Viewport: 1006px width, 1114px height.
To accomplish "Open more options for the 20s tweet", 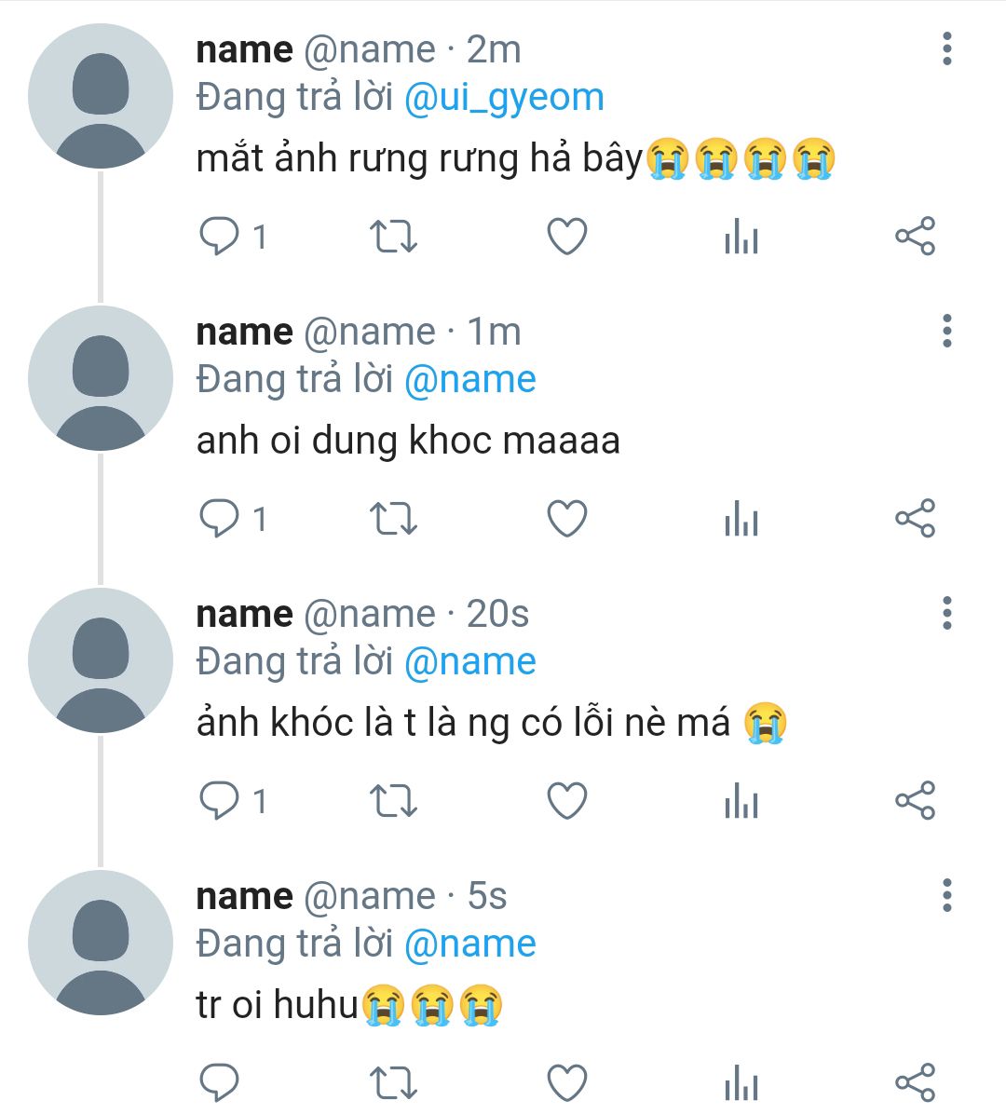I will pos(946,614).
